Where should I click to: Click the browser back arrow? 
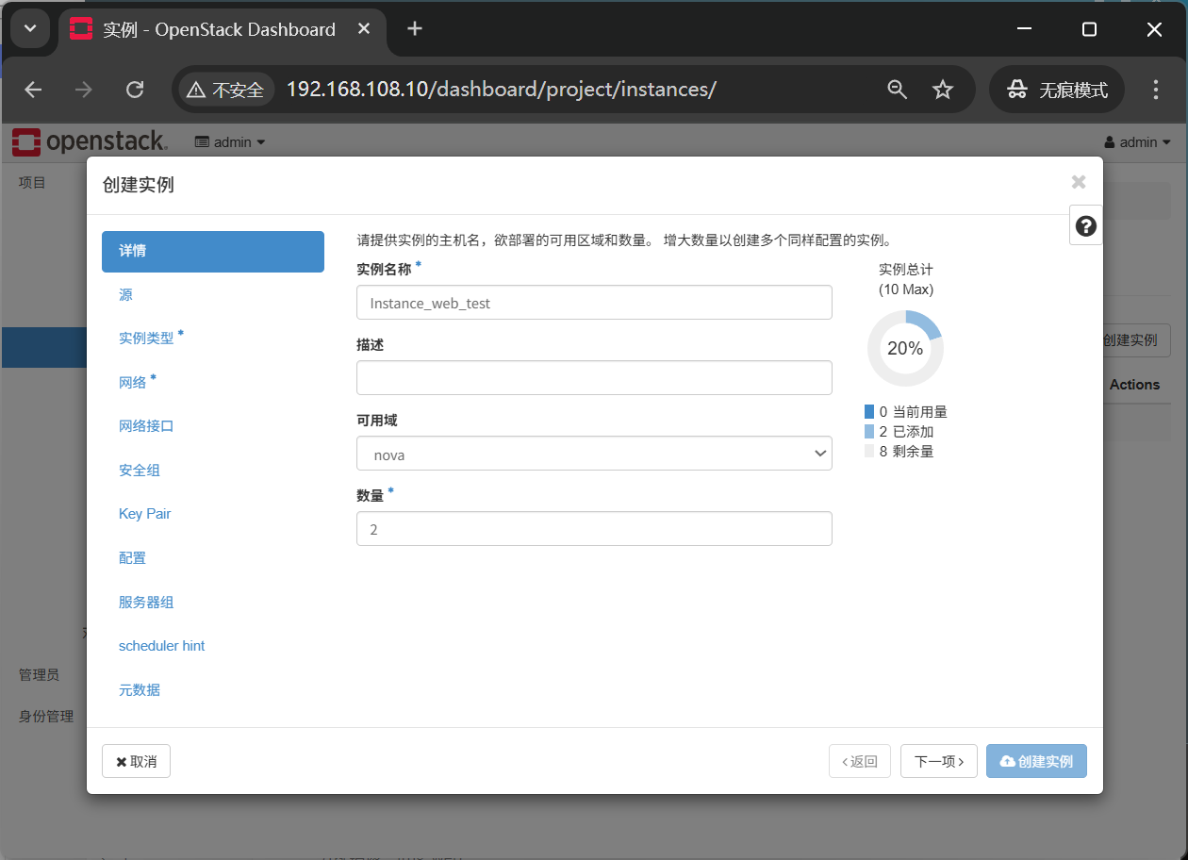[34, 90]
